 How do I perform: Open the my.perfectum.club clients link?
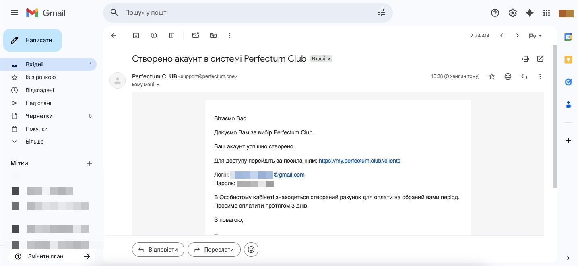click(x=359, y=161)
